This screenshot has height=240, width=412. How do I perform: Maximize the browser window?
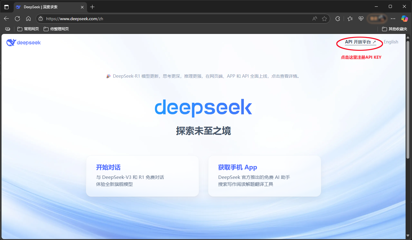tap(390, 6)
